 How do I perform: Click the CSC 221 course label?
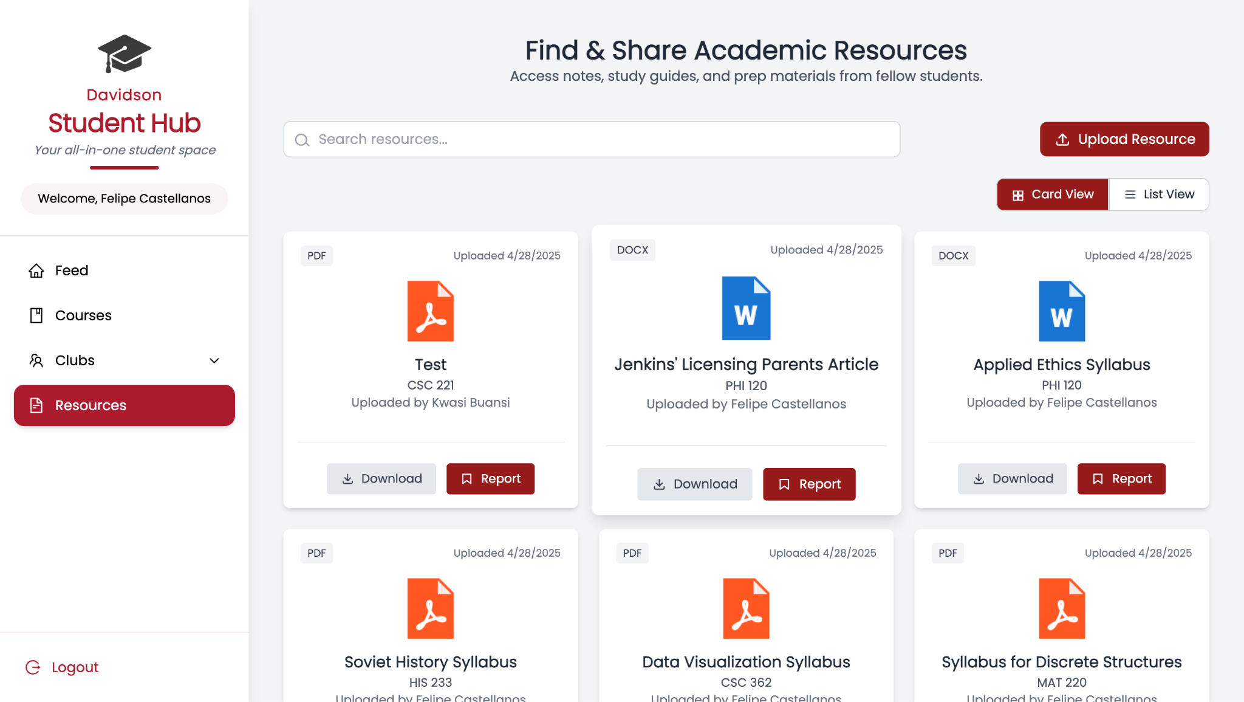pos(431,385)
